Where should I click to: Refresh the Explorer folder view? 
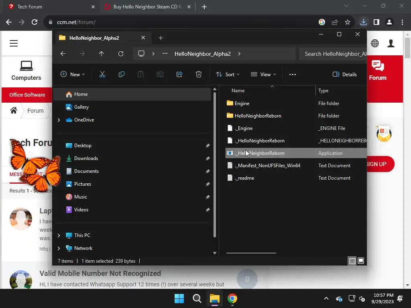(120, 54)
